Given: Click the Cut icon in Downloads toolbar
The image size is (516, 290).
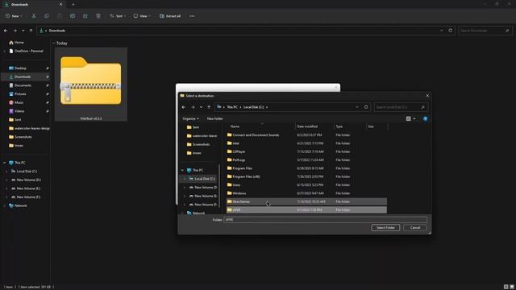Looking at the screenshot, I should (x=34, y=16).
